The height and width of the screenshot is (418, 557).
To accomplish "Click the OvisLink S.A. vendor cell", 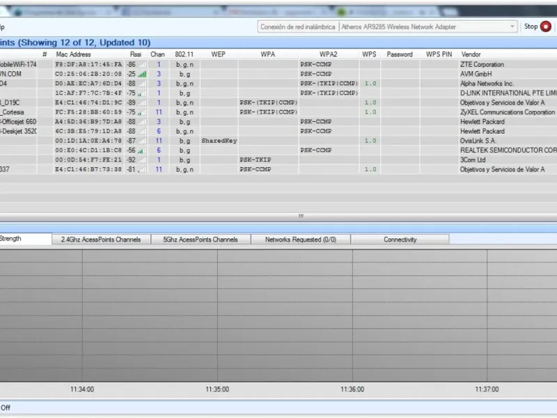I will point(478,141).
